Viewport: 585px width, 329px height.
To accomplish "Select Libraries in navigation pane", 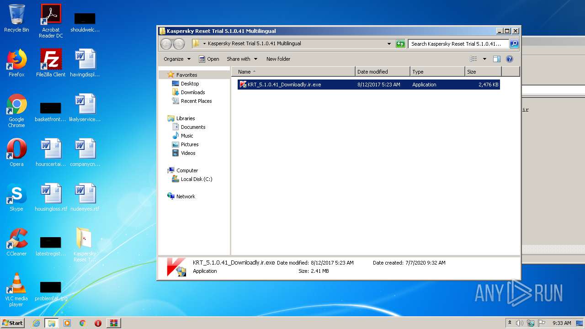I will click(x=181, y=118).
